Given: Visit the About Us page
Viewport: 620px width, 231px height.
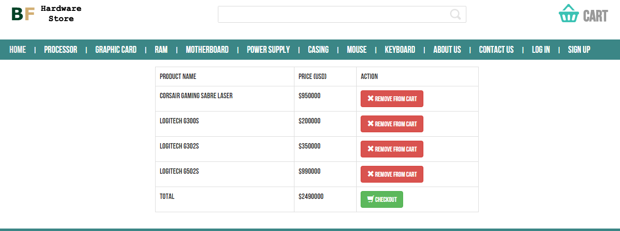Looking at the screenshot, I should point(447,50).
